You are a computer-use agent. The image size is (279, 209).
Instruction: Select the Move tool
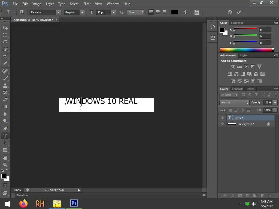pyautogui.click(x=5, y=28)
